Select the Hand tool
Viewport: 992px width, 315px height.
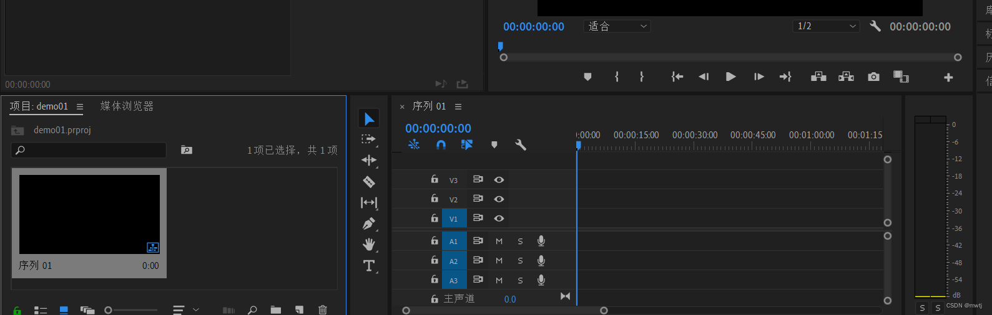(x=369, y=244)
